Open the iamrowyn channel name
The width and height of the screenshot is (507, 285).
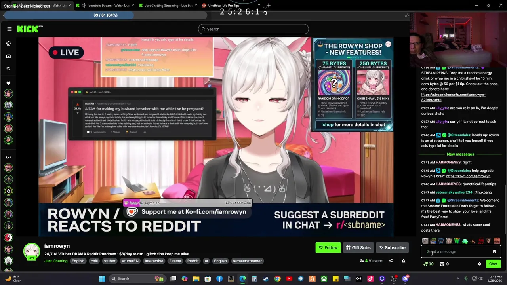click(x=57, y=246)
